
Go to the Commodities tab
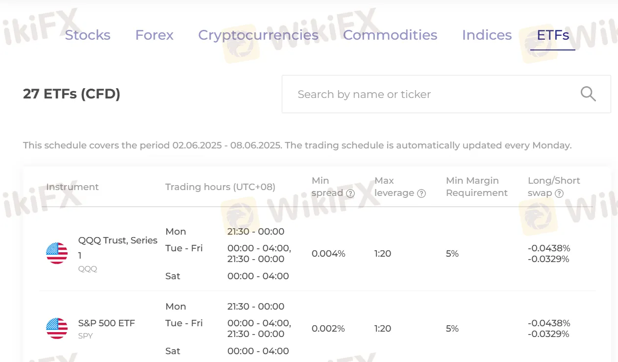(390, 35)
